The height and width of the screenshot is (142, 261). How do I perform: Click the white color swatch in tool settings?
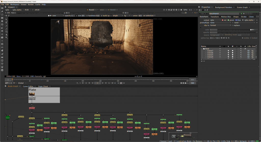click(x=49, y=16)
